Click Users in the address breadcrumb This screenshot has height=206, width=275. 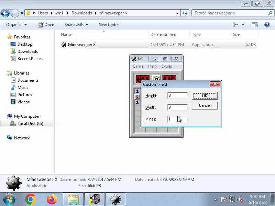(x=43, y=13)
